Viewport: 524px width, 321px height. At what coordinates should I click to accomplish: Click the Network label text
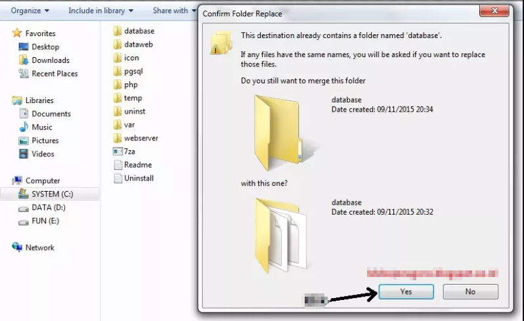[40, 247]
